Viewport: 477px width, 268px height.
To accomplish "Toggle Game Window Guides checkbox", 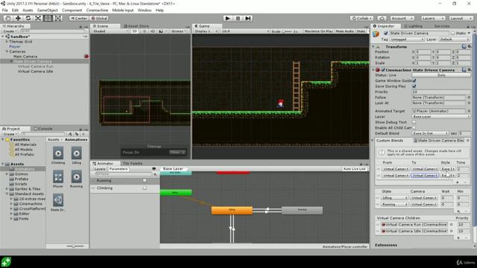I will pos(414,81).
